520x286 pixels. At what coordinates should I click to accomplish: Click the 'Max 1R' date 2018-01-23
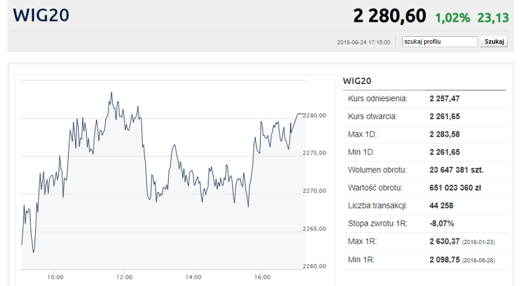[478, 242]
